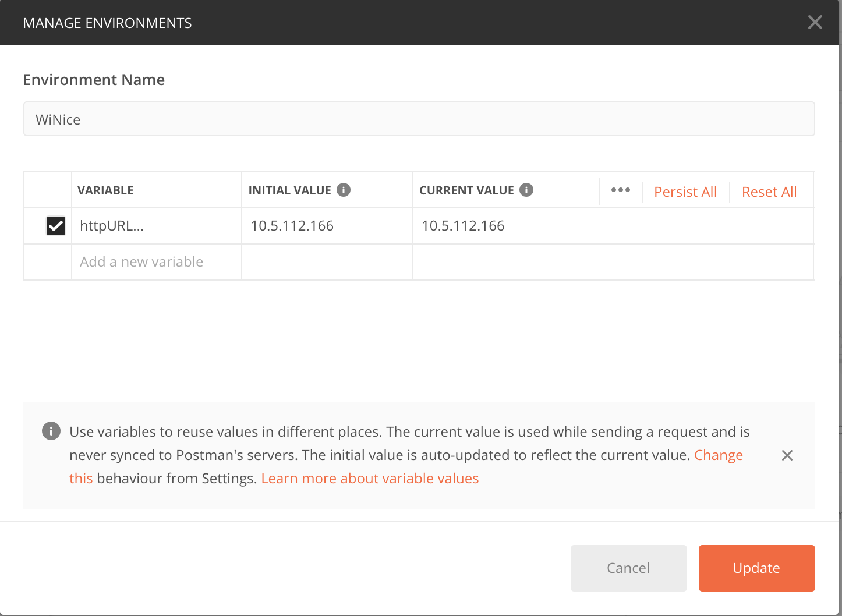Open the Change this settings link
842x616 pixels.
click(718, 455)
